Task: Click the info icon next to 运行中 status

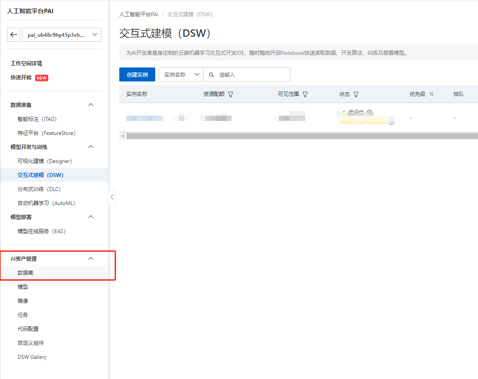Action: (370, 112)
